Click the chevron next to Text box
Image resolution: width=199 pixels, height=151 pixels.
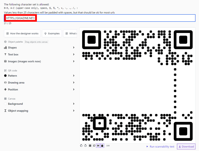pos(74,54)
